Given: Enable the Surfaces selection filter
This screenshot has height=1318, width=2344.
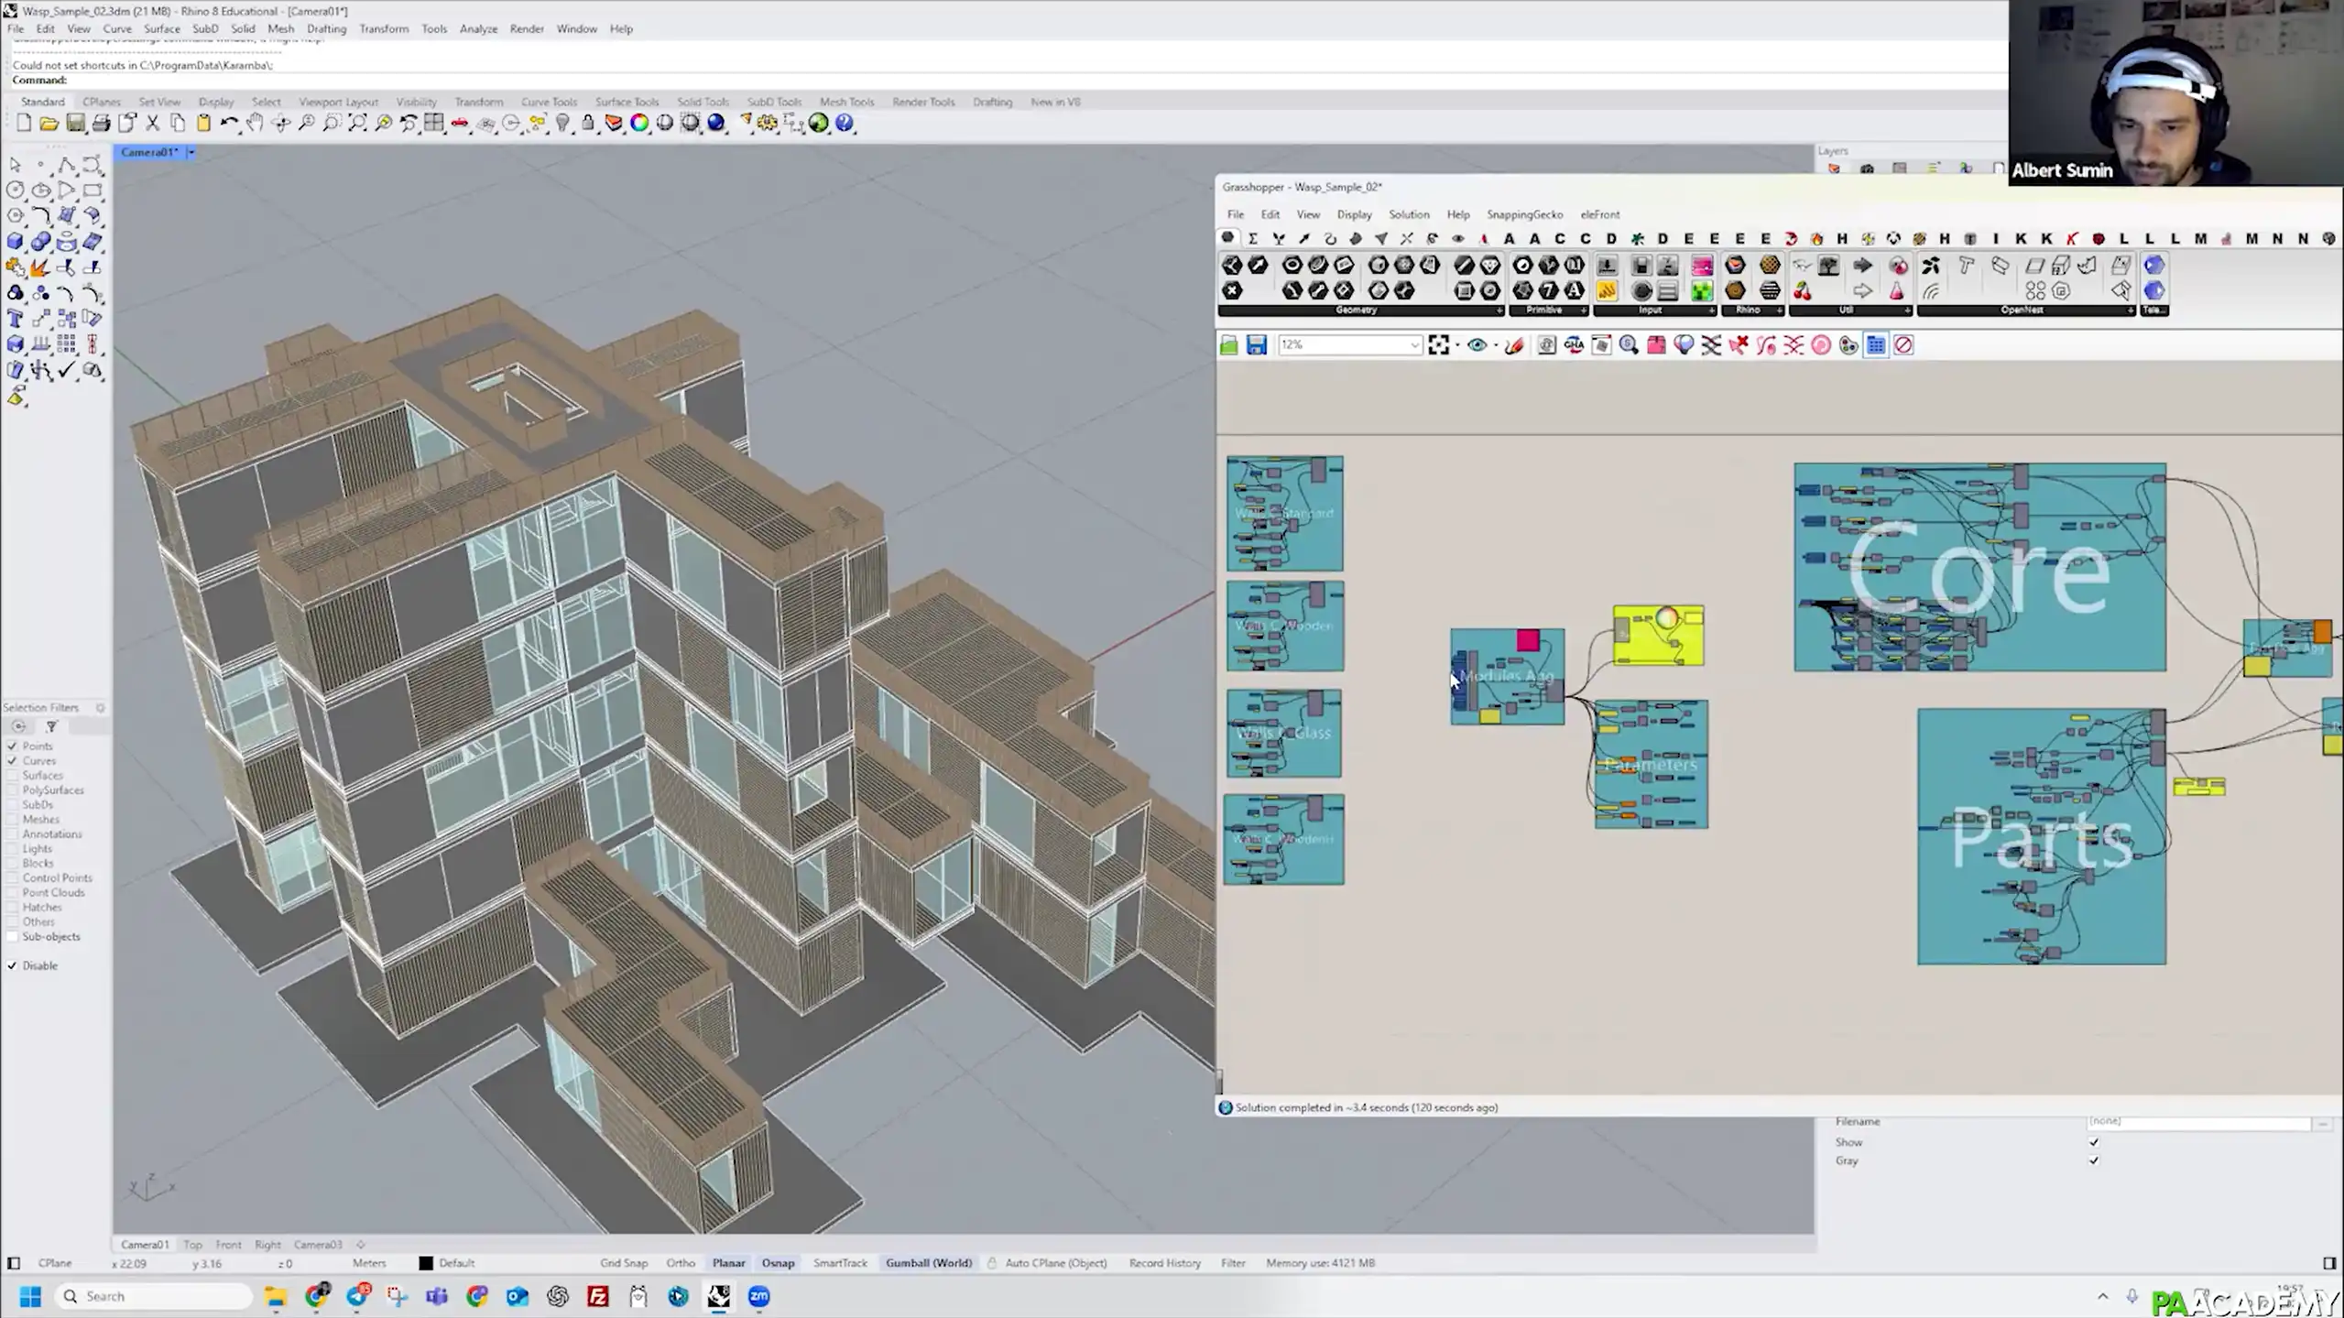Looking at the screenshot, I should pyautogui.click(x=13, y=775).
